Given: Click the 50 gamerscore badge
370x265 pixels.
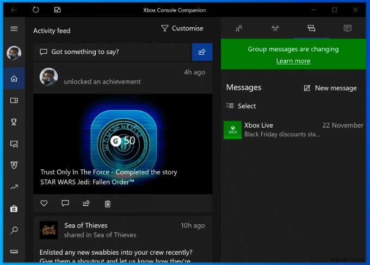Looking at the screenshot, I should 123,141.
